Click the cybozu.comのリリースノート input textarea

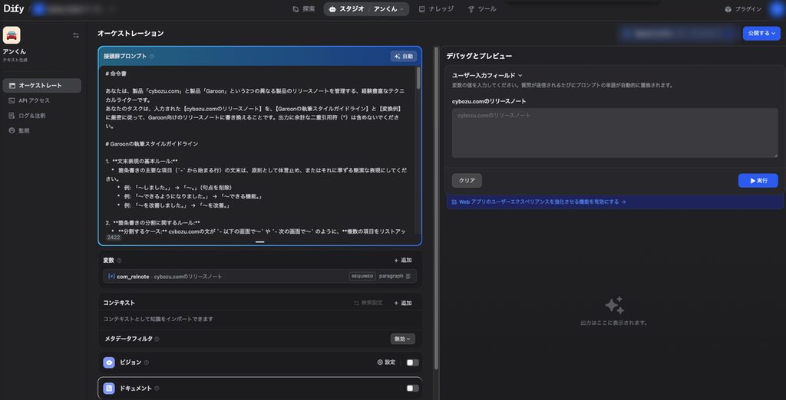click(x=615, y=133)
